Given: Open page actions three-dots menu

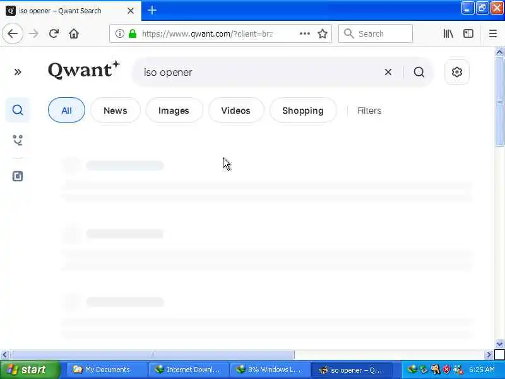Looking at the screenshot, I should [305, 33].
